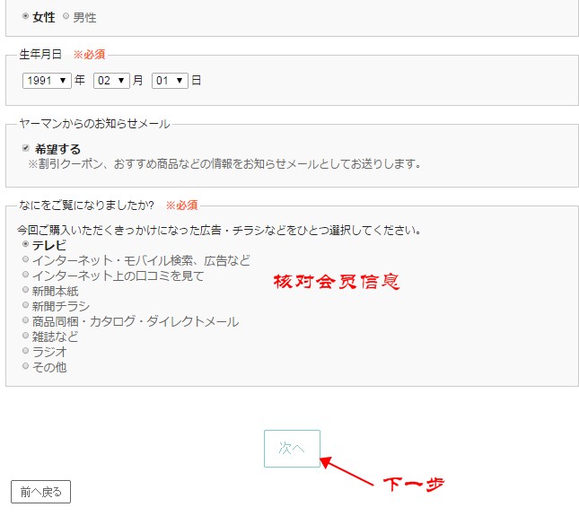
Task: Click the red 核对会员信息 annotation text
Action: click(x=336, y=281)
